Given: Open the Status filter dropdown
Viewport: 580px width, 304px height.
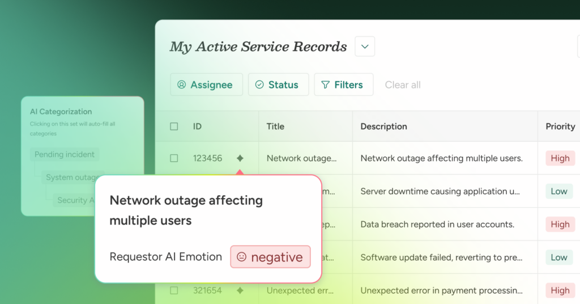Looking at the screenshot, I should click(278, 85).
